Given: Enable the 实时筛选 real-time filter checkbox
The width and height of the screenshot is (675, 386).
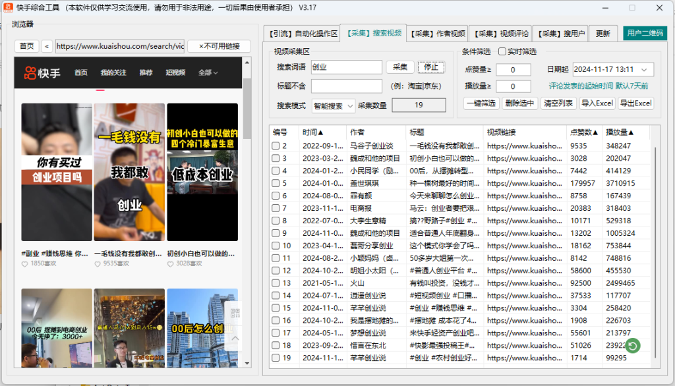Looking at the screenshot, I should point(504,52).
